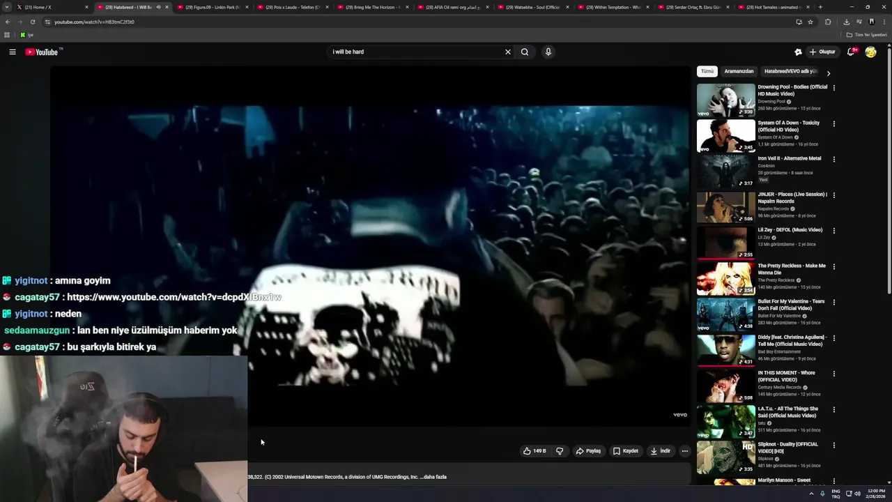Click the premium icon left of Oluştur
This screenshot has height=502, width=892.
(799, 52)
